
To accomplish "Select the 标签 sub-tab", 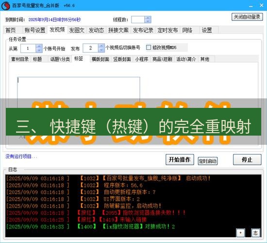I will pyautogui.click(x=81, y=59).
